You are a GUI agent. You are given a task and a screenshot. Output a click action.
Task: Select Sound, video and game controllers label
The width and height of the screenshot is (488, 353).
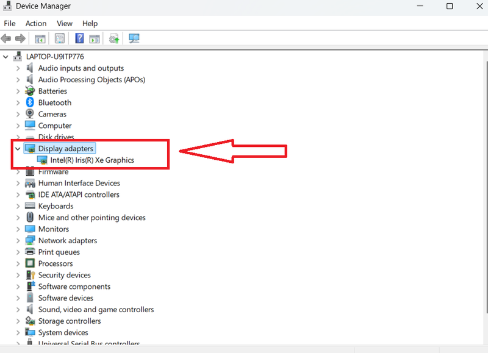pos(96,310)
